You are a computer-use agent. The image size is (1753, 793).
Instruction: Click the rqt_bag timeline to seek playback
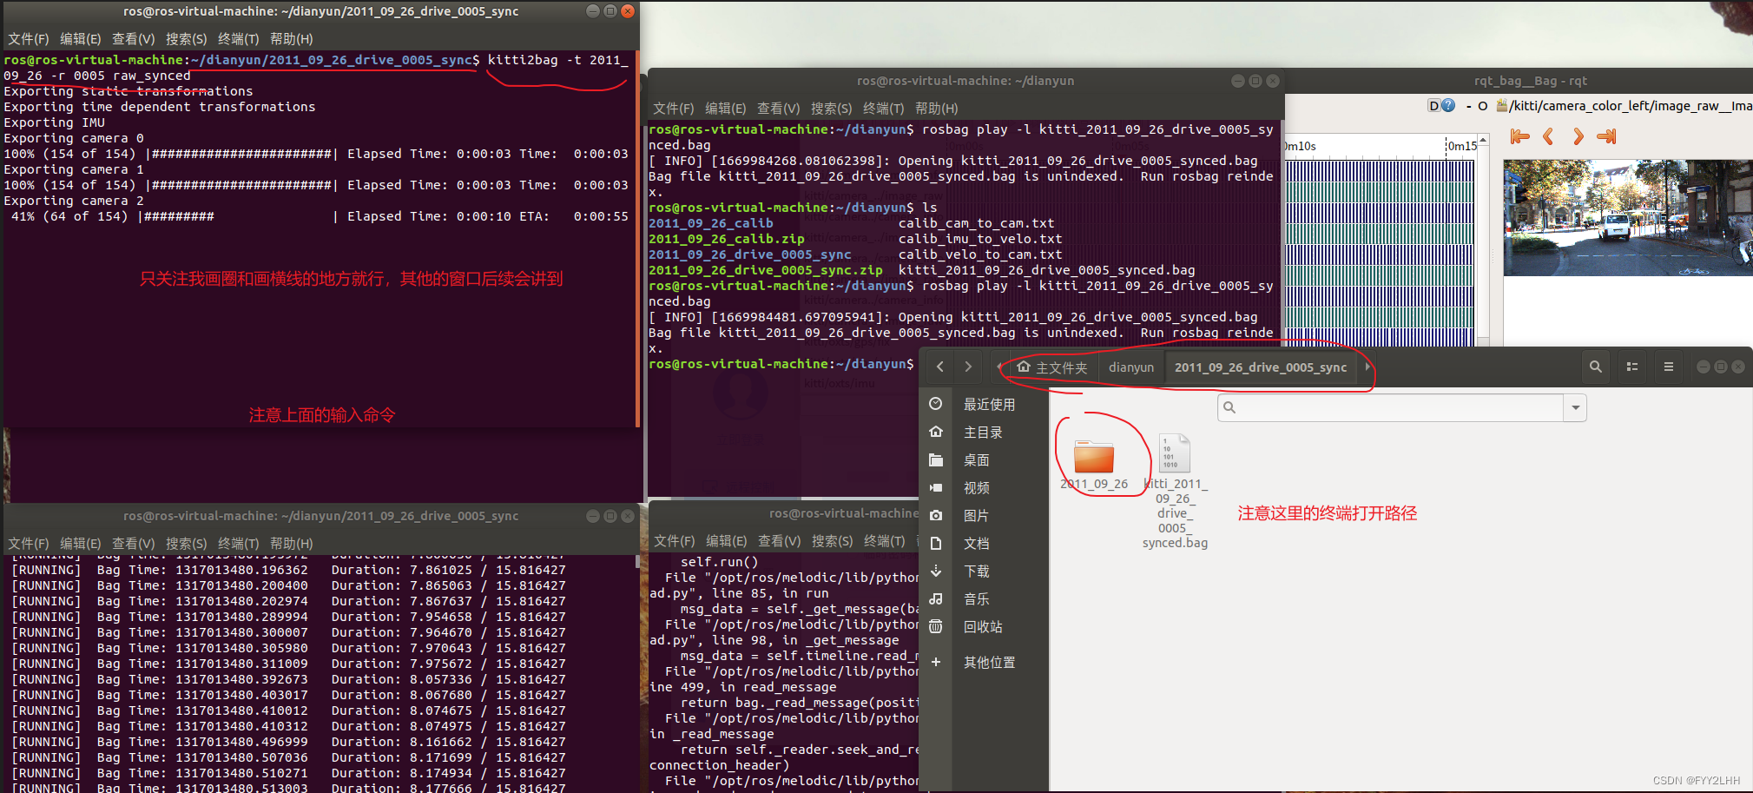pos(1381,243)
